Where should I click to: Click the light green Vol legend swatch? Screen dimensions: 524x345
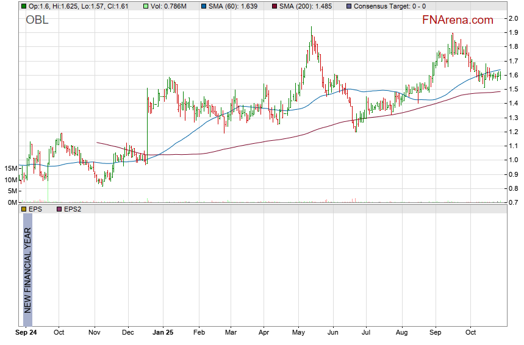pos(145,6)
